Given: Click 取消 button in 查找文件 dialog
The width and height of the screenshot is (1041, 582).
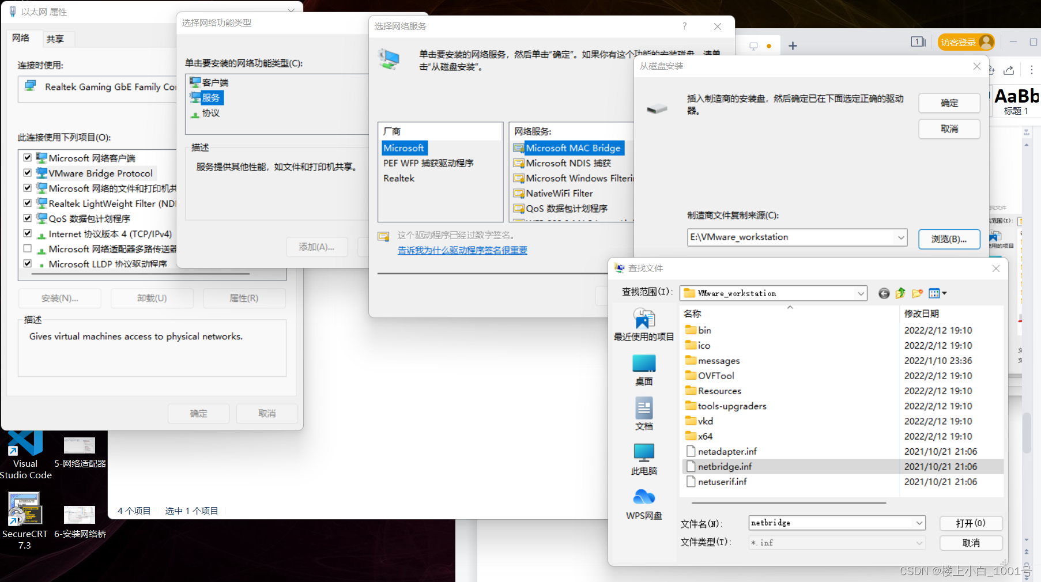Looking at the screenshot, I should point(971,543).
